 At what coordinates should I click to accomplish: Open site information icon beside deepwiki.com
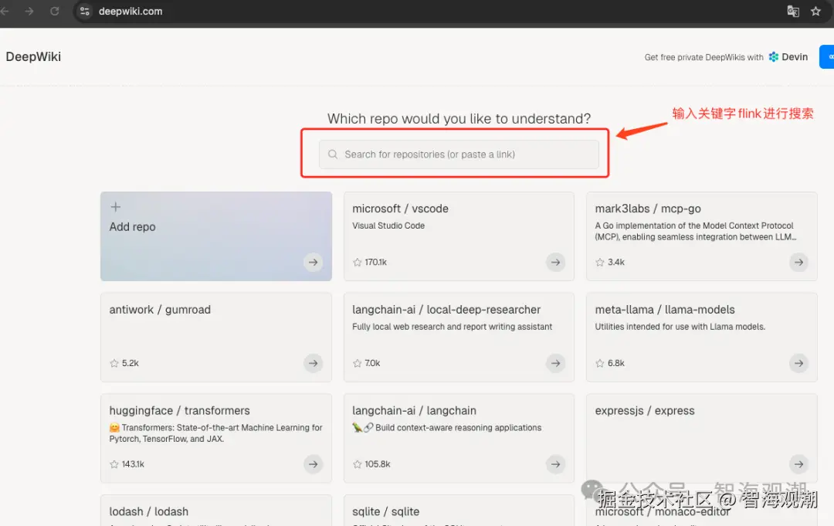(85, 11)
